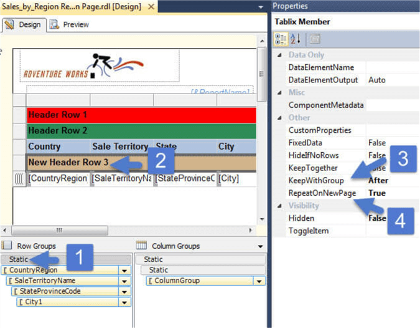Click the KeepWithGroup After value
This screenshot has width=420, height=328.
pyautogui.click(x=378, y=181)
